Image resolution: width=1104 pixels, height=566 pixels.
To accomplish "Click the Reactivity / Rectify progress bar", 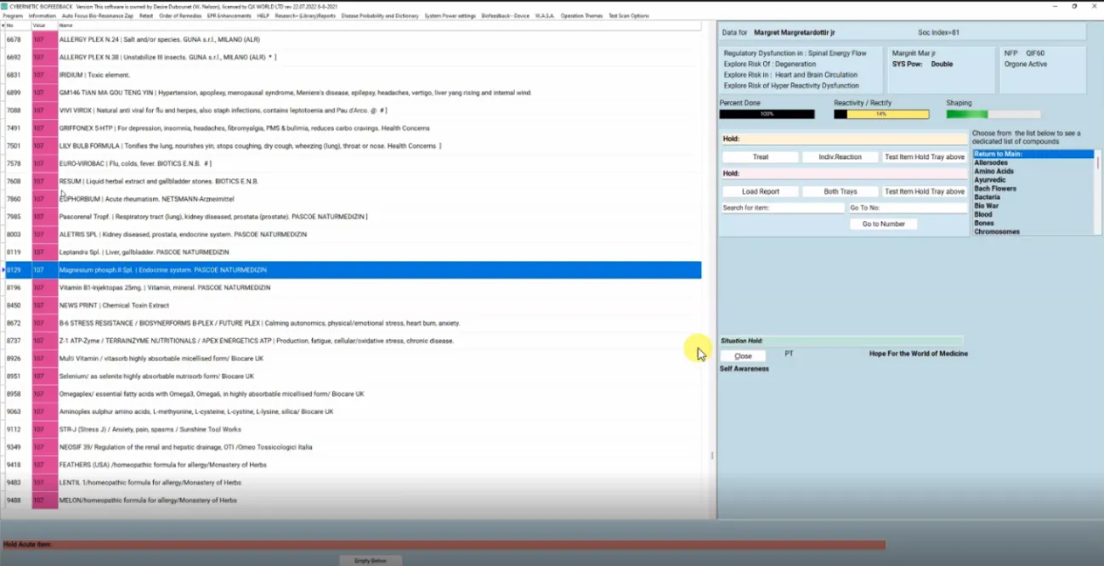I will click(x=880, y=114).
